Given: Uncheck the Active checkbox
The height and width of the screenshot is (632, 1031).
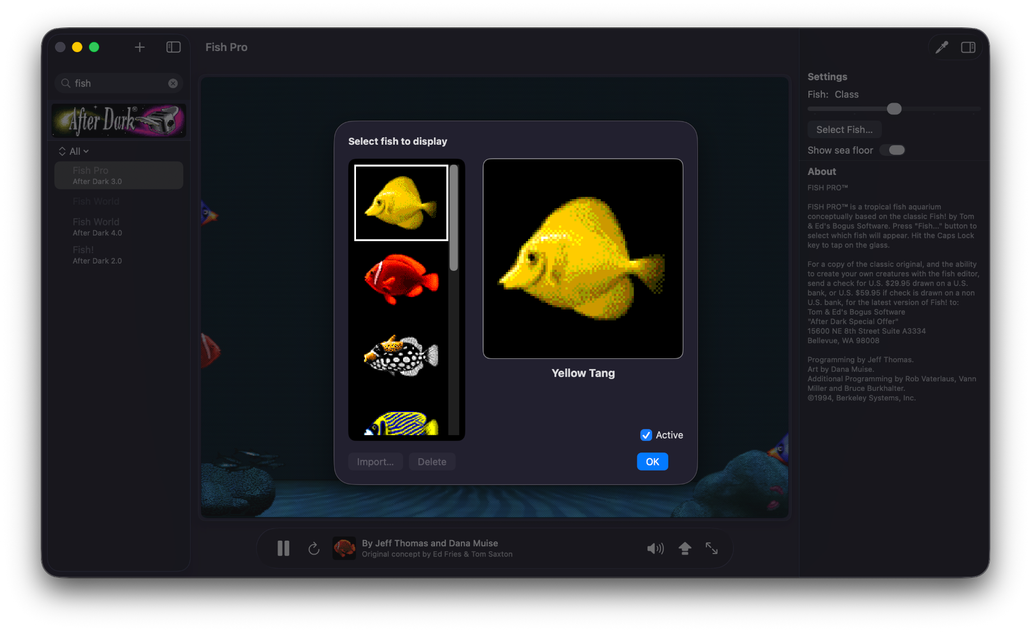Looking at the screenshot, I should click(x=646, y=435).
